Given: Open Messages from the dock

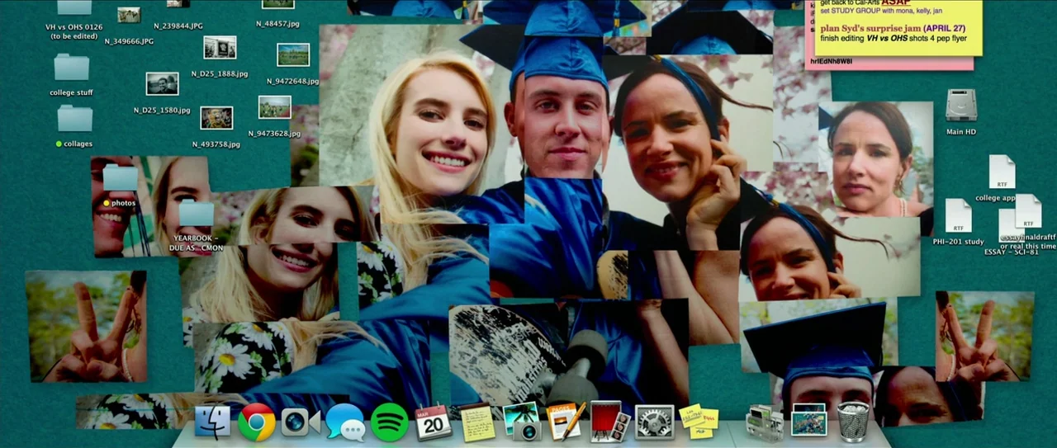Looking at the screenshot, I should click(345, 422).
